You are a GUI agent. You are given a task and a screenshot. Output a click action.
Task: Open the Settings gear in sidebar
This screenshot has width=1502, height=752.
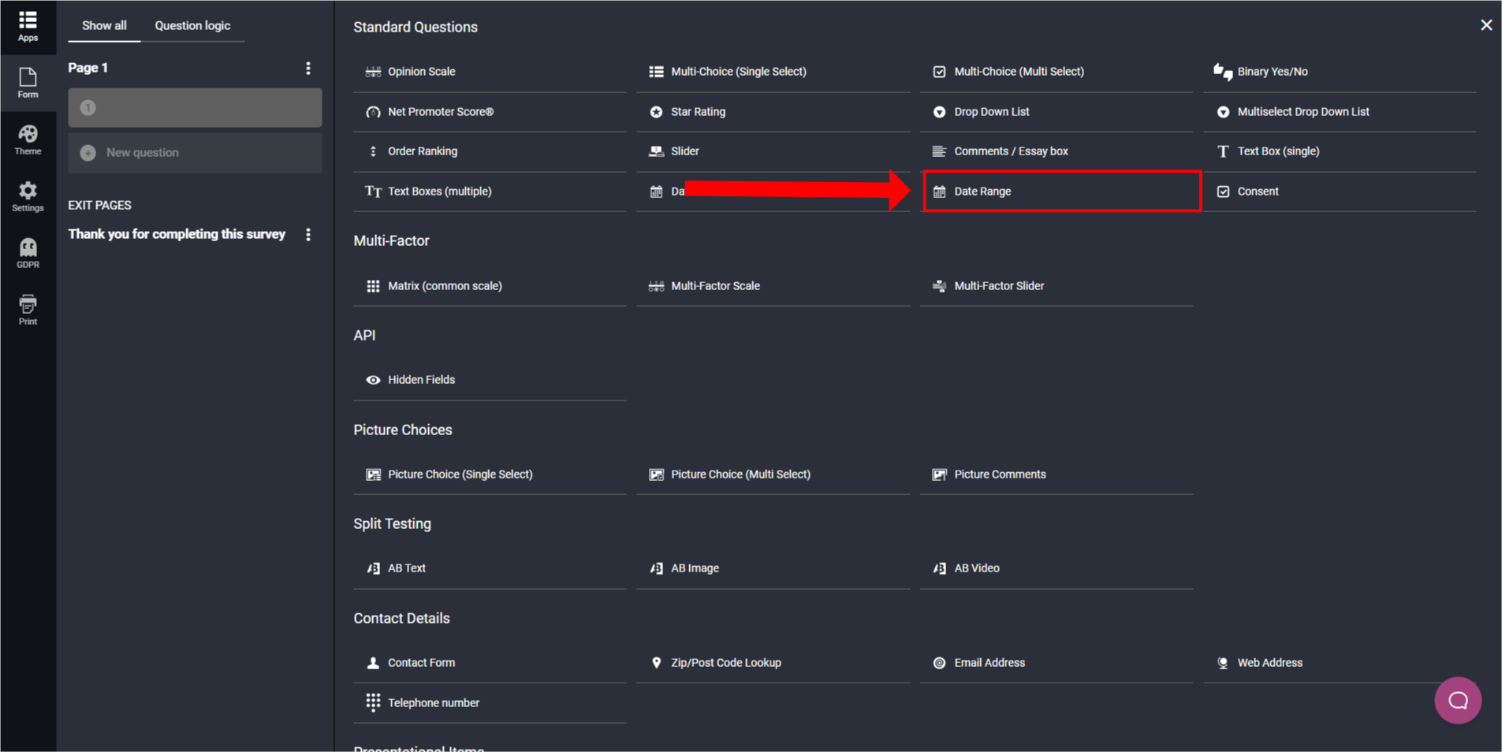point(28,196)
